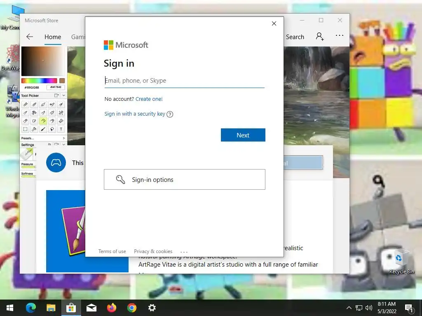422x316 pixels.
Task: Close the Microsoft Sign in dialog
Action: [x=274, y=23]
